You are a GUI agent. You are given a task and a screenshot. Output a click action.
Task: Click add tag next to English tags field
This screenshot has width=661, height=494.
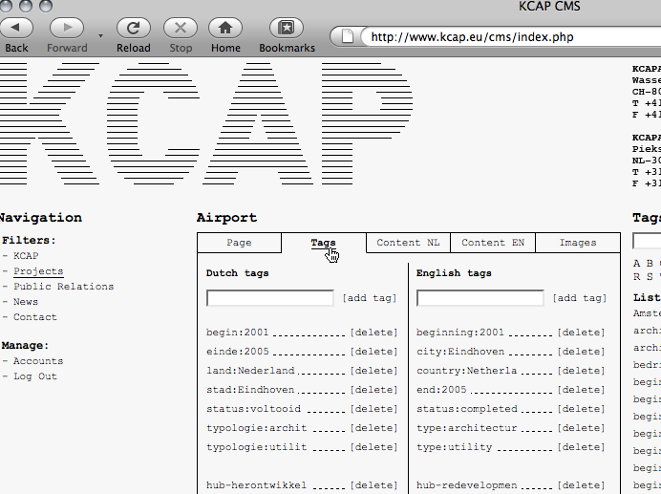tap(580, 298)
